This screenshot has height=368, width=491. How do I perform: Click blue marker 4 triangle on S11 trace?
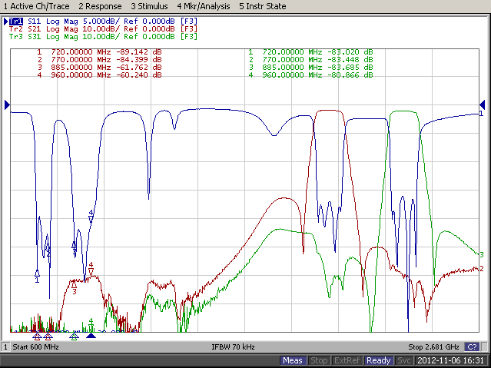pyautogui.click(x=91, y=219)
